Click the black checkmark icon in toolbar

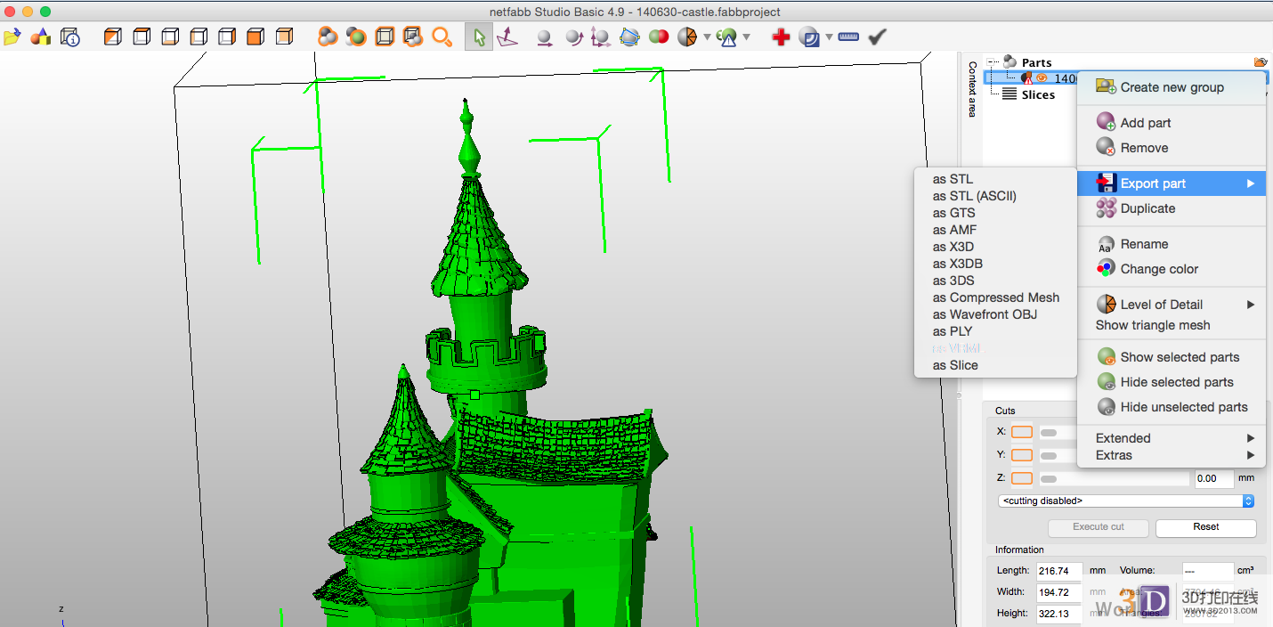(877, 37)
